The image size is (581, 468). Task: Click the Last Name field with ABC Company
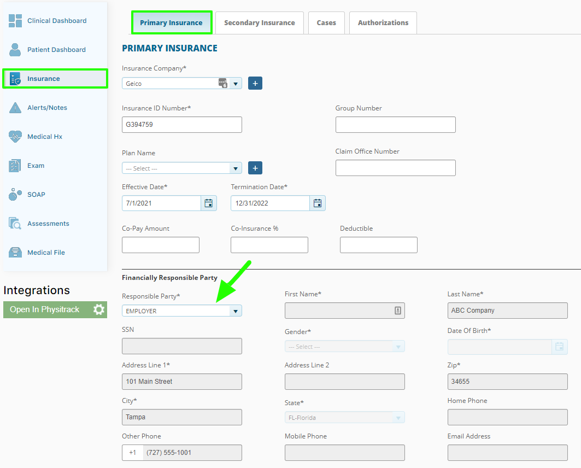508,311
